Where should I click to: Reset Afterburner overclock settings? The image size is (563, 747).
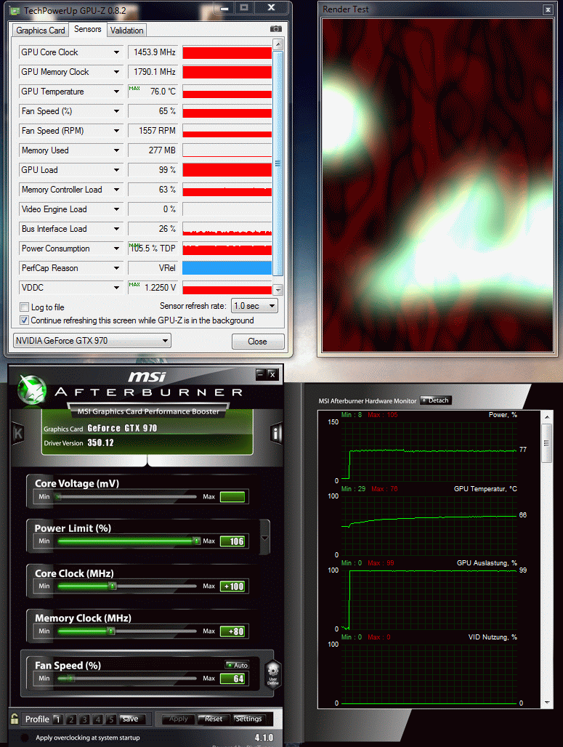point(213,719)
